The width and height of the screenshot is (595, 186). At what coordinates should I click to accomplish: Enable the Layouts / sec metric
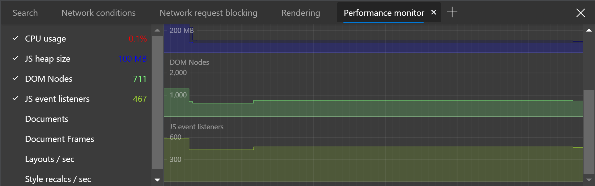[x=50, y=159]
